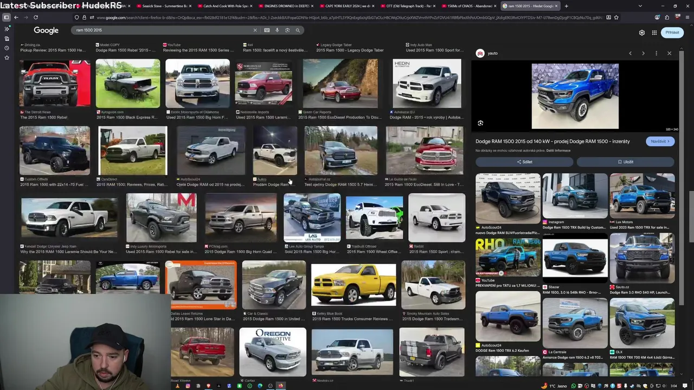This screenshot has width=694, height=390.
Task: Reload the current page
Action: coord(36,17)
